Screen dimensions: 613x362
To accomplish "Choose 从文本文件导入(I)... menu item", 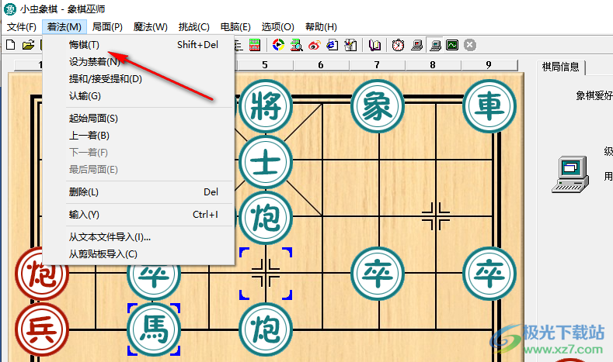I will click(x=138, y=236).
